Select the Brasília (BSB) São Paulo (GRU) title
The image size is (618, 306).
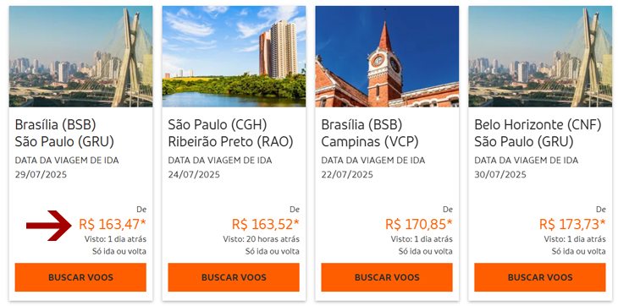pyautogui.click(x=64, y=134)
